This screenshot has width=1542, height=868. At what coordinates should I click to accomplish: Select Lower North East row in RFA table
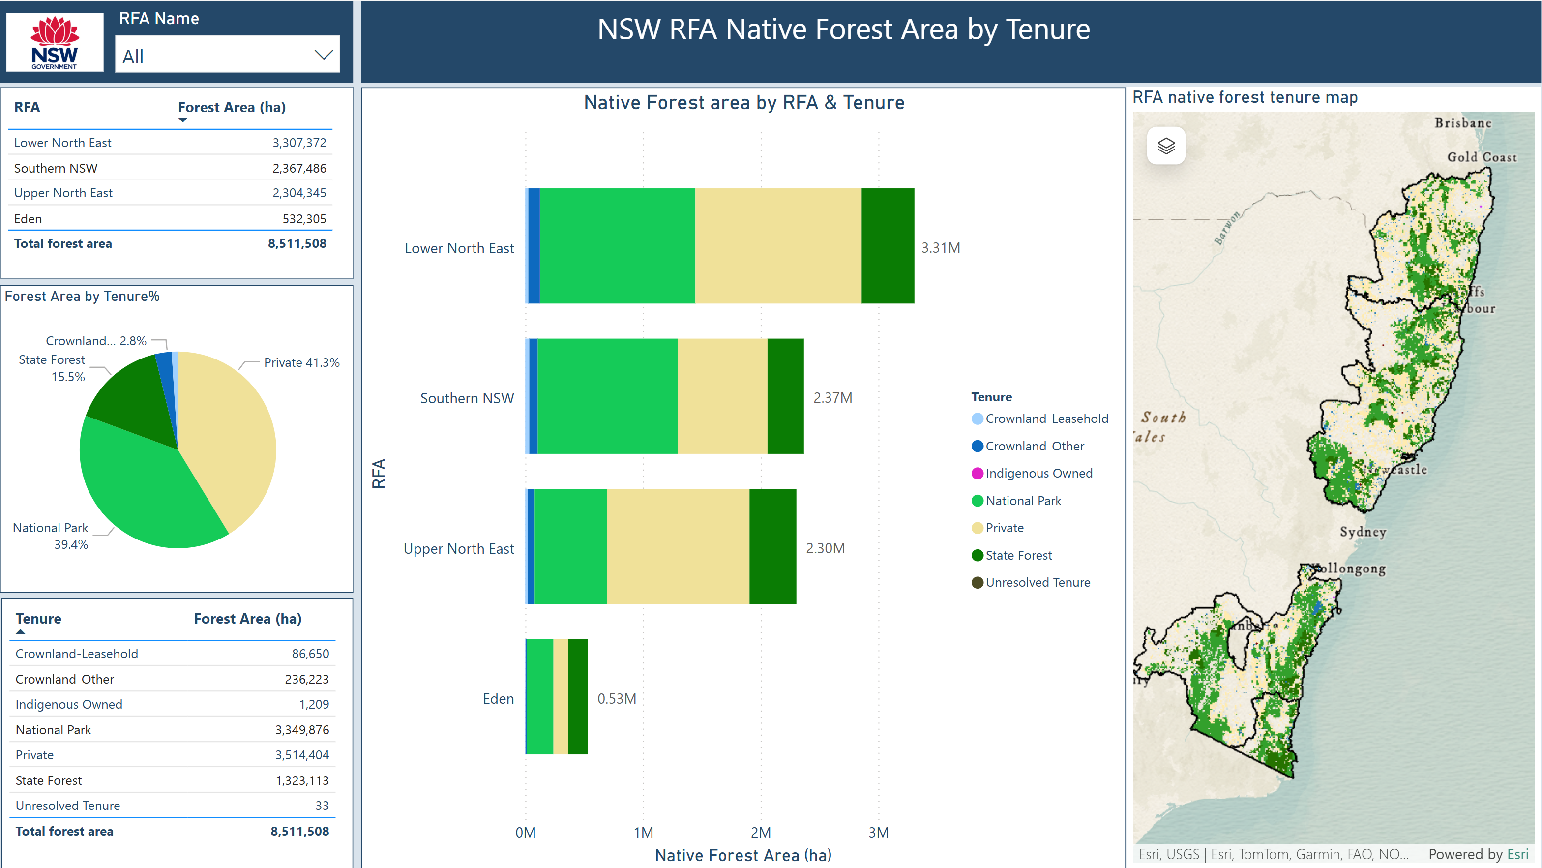(170, 143)
